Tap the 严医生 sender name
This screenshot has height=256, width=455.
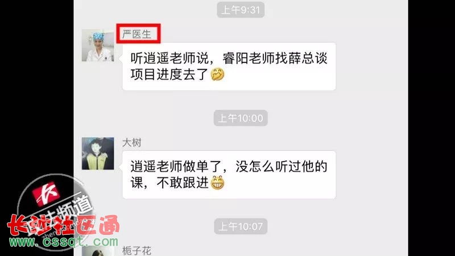136,34
